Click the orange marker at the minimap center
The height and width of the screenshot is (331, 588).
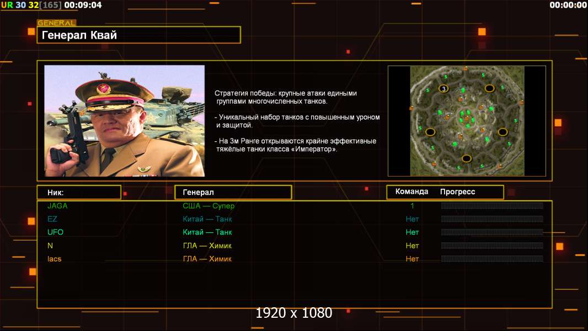(467, 118)
